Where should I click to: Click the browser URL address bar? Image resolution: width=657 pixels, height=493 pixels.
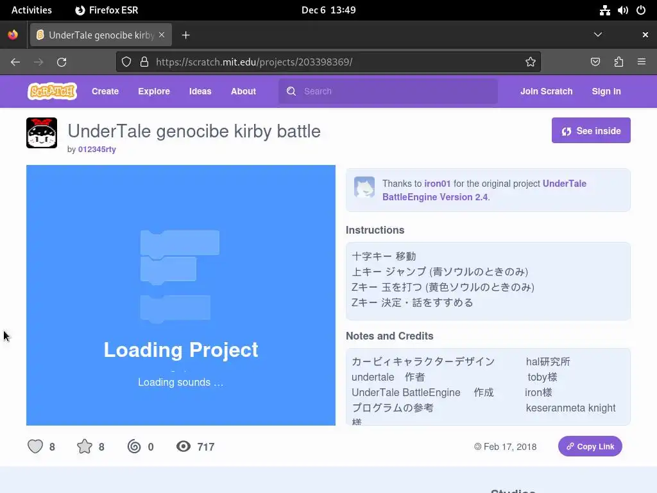(328, 62)
